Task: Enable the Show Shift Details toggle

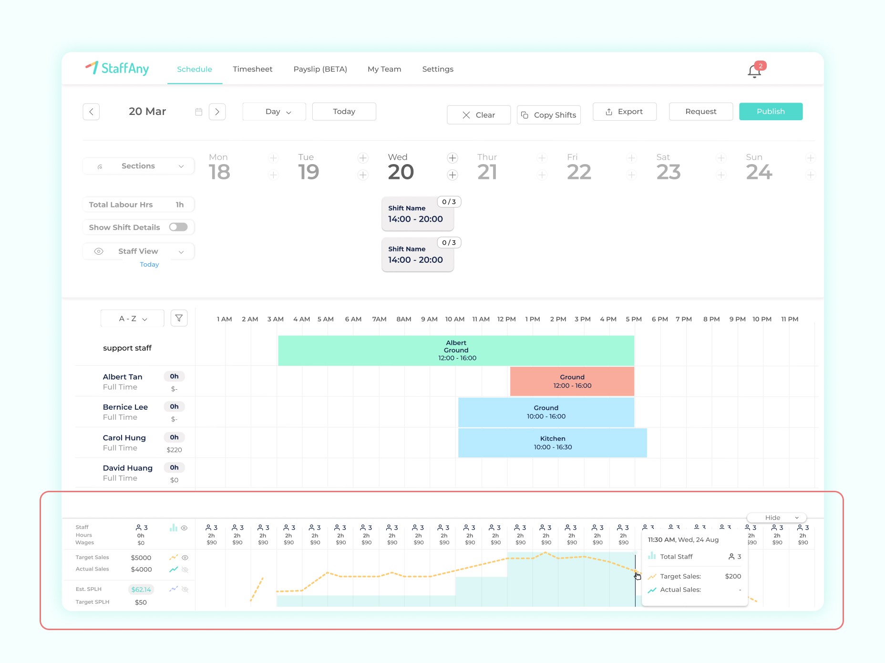Action: point(178,227)
